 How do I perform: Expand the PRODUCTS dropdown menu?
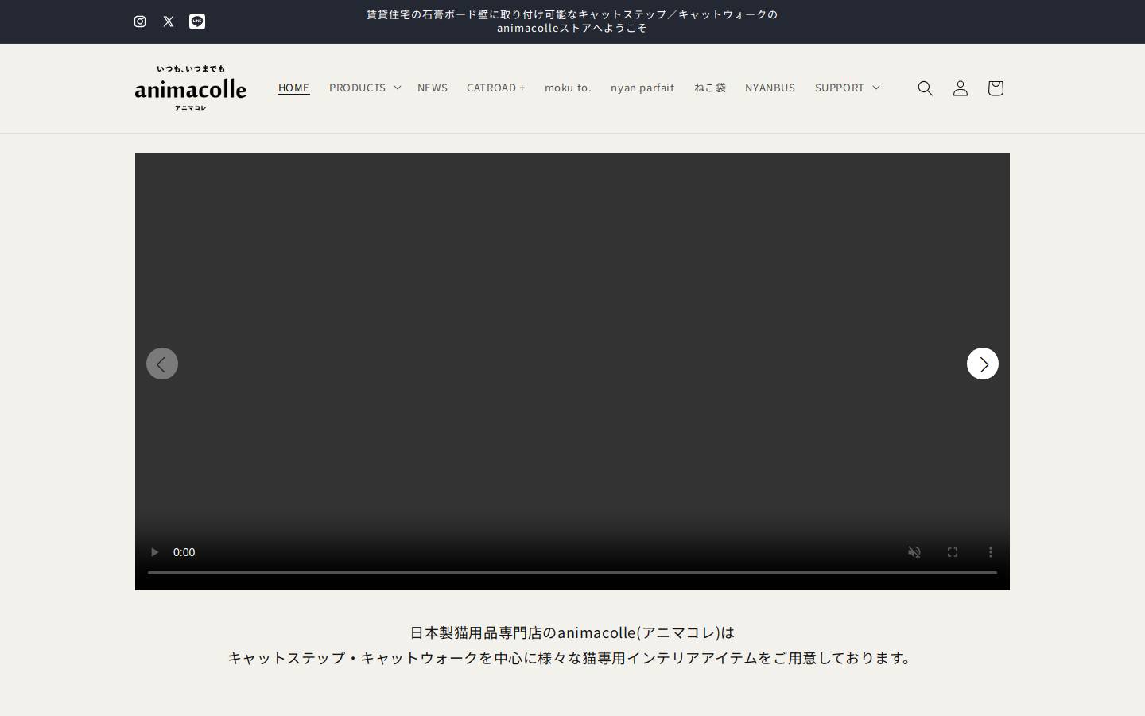pos(365,88)
